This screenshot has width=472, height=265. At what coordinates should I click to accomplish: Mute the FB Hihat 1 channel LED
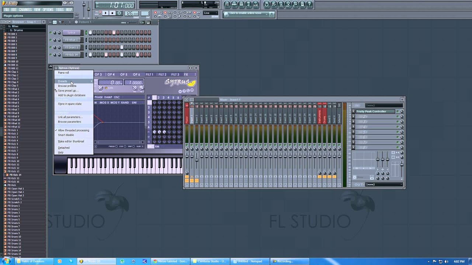pyautogui.click(x=51, y=40)
